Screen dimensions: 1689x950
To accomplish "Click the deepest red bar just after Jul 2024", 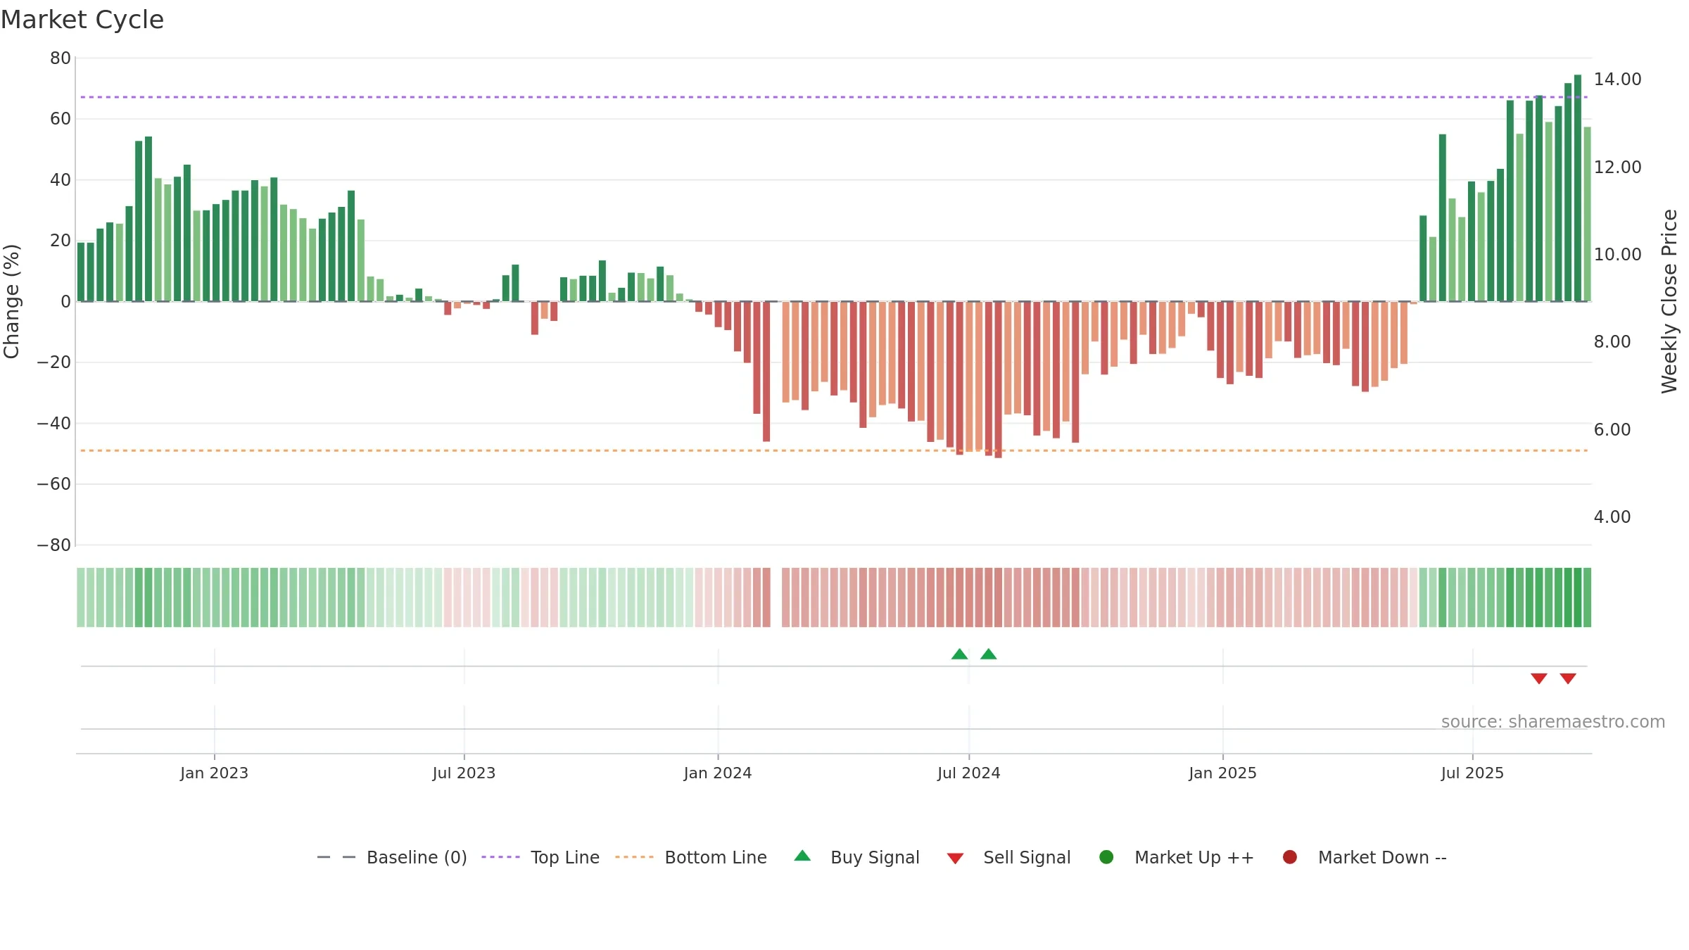I will pyautogui.click(x=998, y=380).
